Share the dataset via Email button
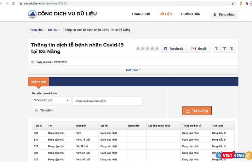 click(198, 49)
